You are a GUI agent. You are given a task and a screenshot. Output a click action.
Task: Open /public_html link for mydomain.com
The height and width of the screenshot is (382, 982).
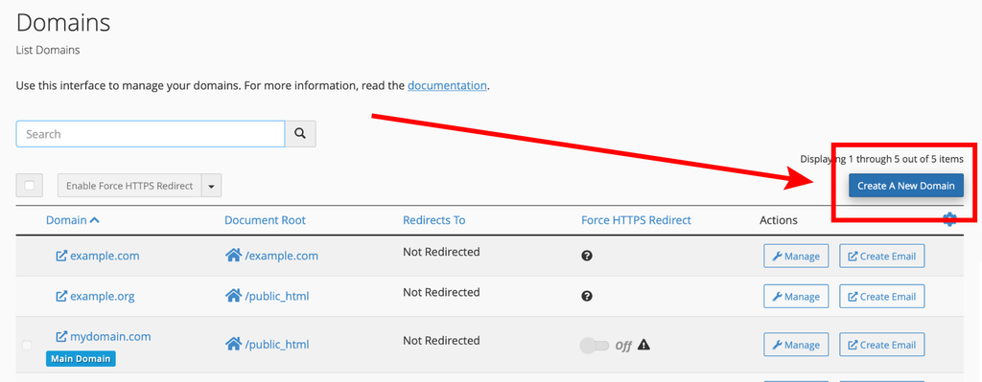(277, 345)
